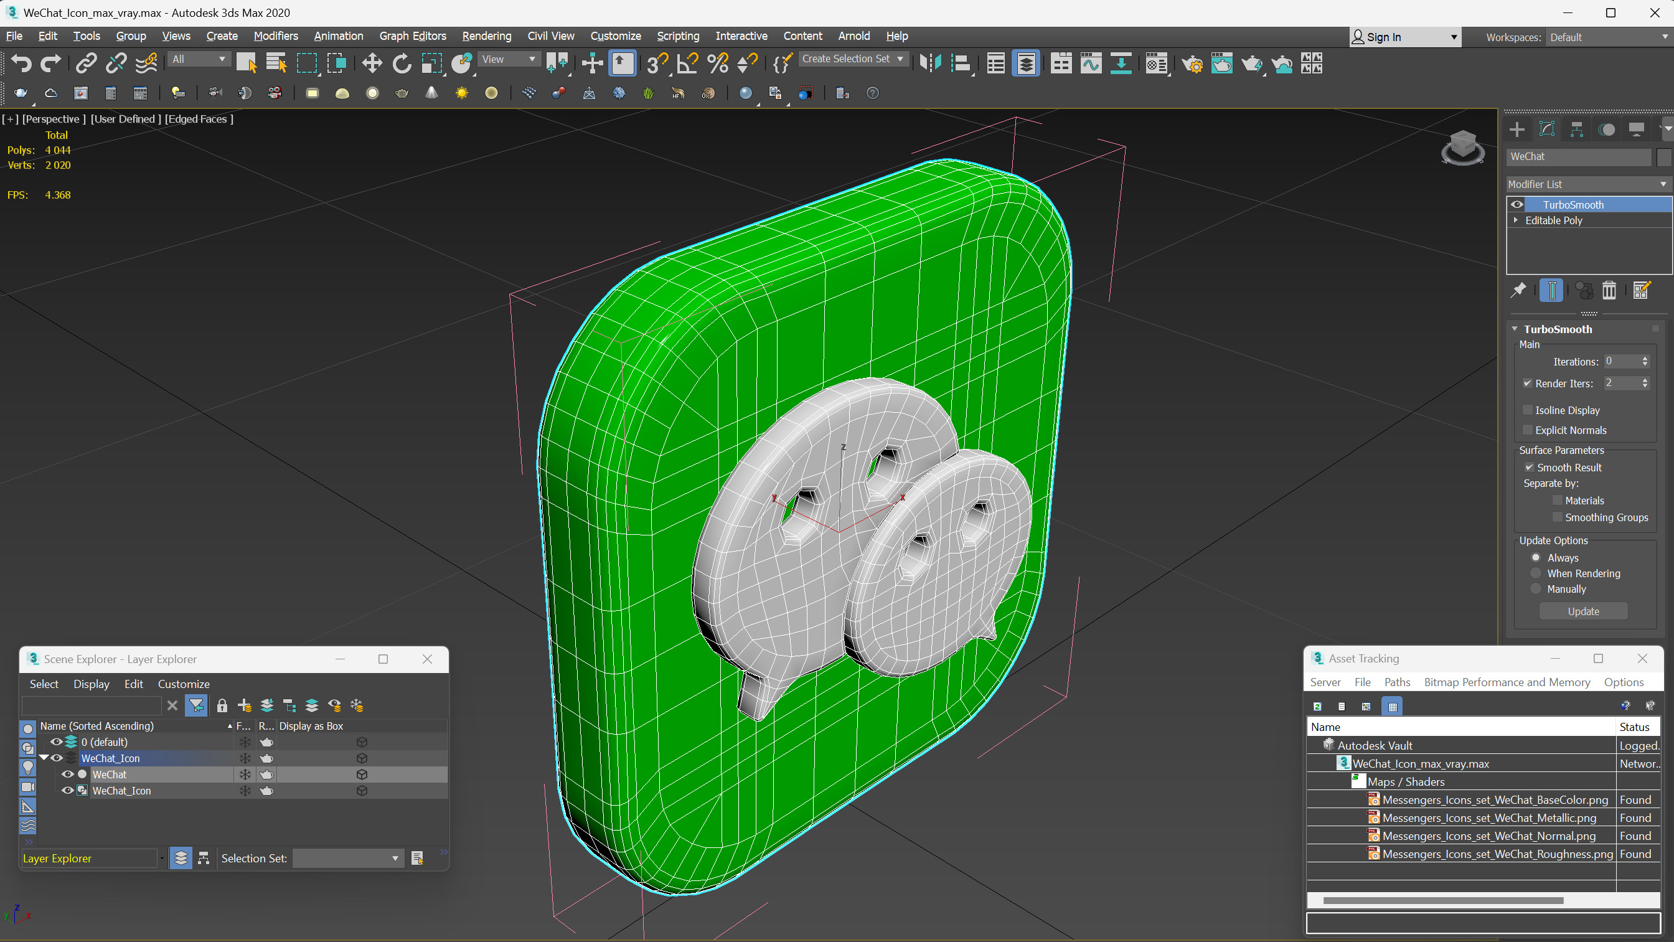
Task: Toggle the Angle Snap icon
Action: tap(687, 63)
